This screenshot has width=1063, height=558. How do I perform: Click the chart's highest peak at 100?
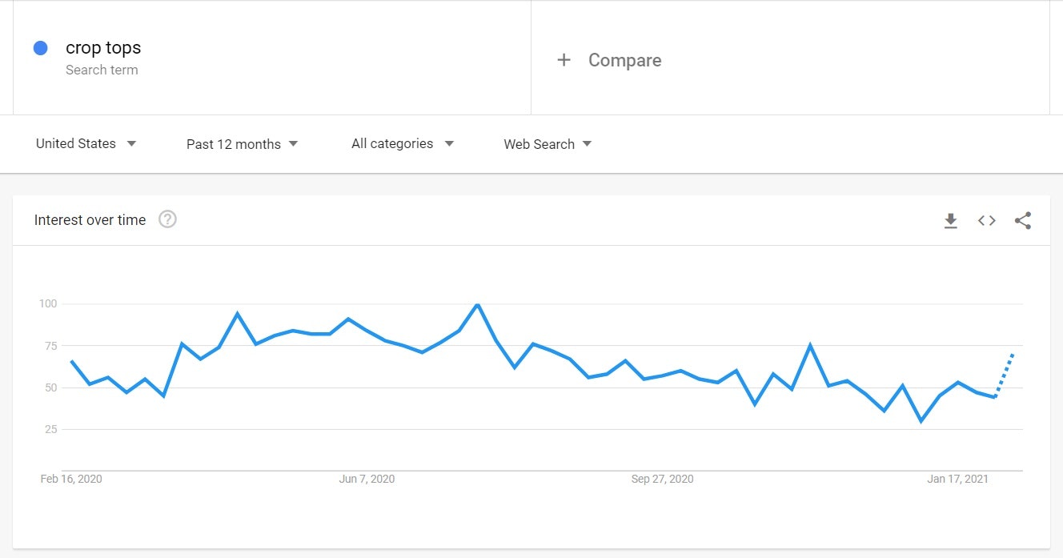click(x=478, y=305)
